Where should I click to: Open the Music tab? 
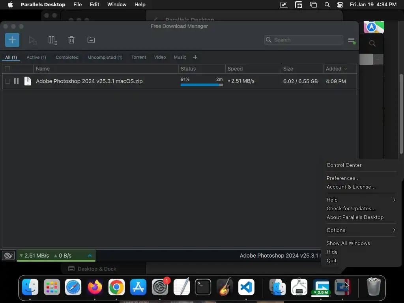tap(180, 57)
